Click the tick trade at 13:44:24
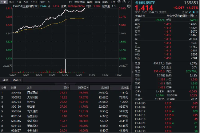Viewport: 200px width, 133px height. pyautogui.click(x=166, y=123)
